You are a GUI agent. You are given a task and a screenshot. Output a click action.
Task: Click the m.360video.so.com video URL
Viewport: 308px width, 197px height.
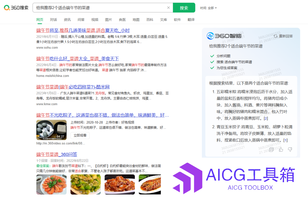click(x=61, y=143)
